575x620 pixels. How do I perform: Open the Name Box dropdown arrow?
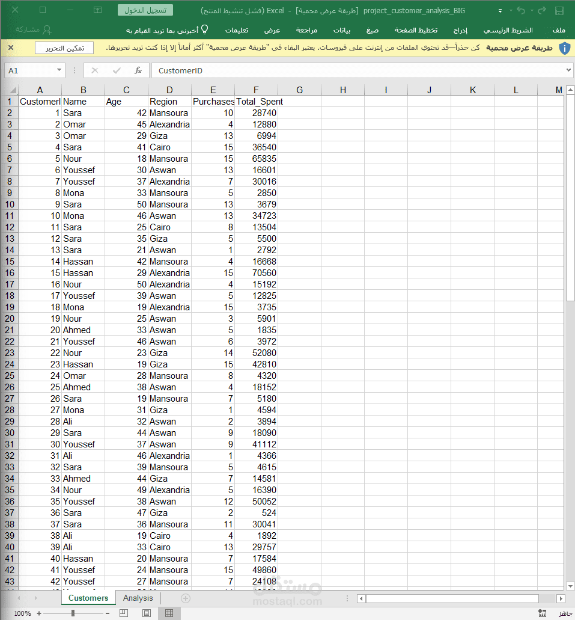point(58,70)
